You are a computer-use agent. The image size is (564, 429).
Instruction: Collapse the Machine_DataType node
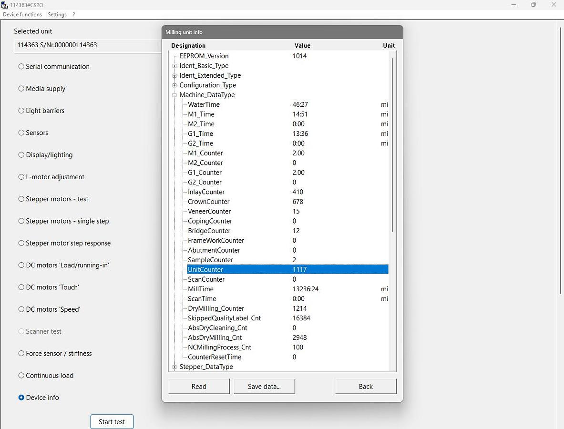coord(174,95)
